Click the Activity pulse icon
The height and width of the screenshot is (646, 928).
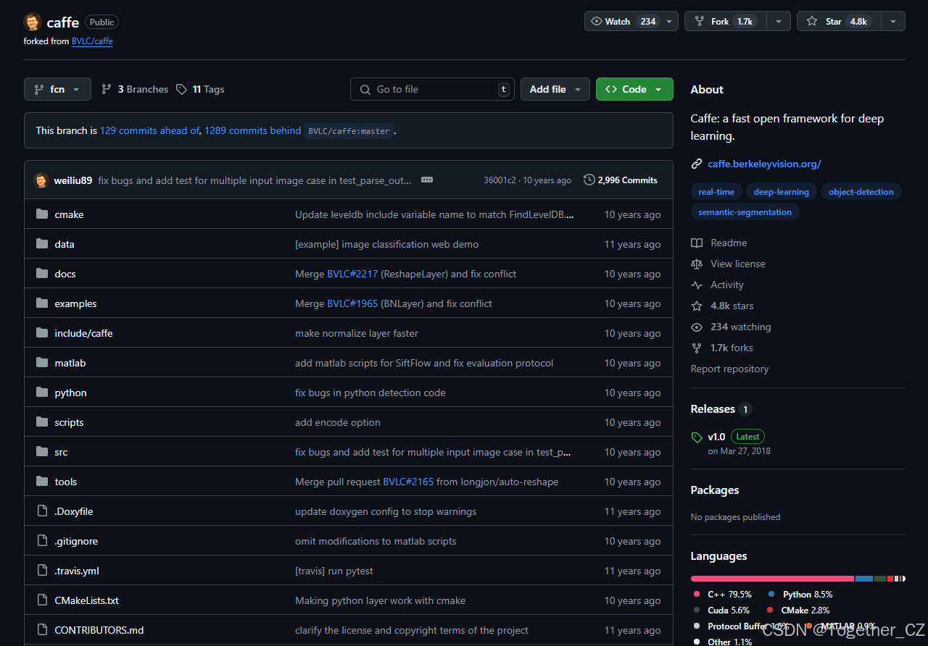coord(697,285)
